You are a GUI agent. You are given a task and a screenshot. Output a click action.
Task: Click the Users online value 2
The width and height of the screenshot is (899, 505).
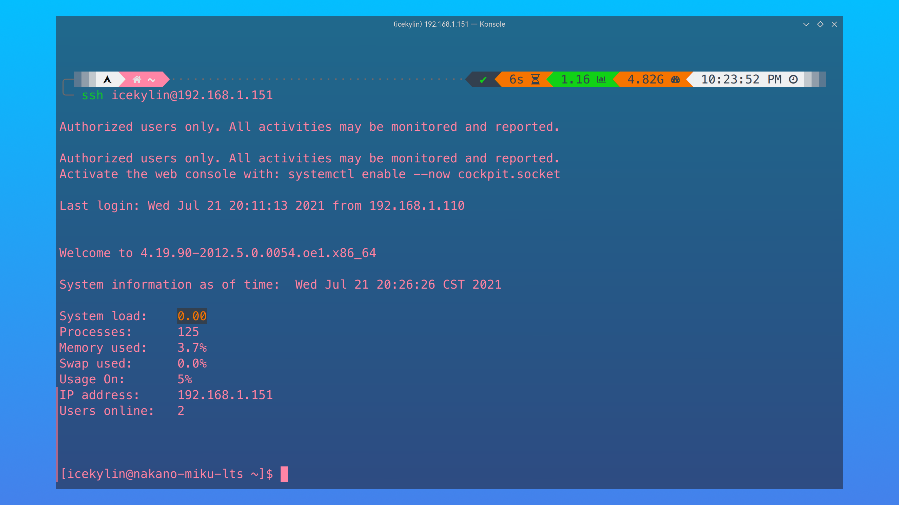(181, 411)
